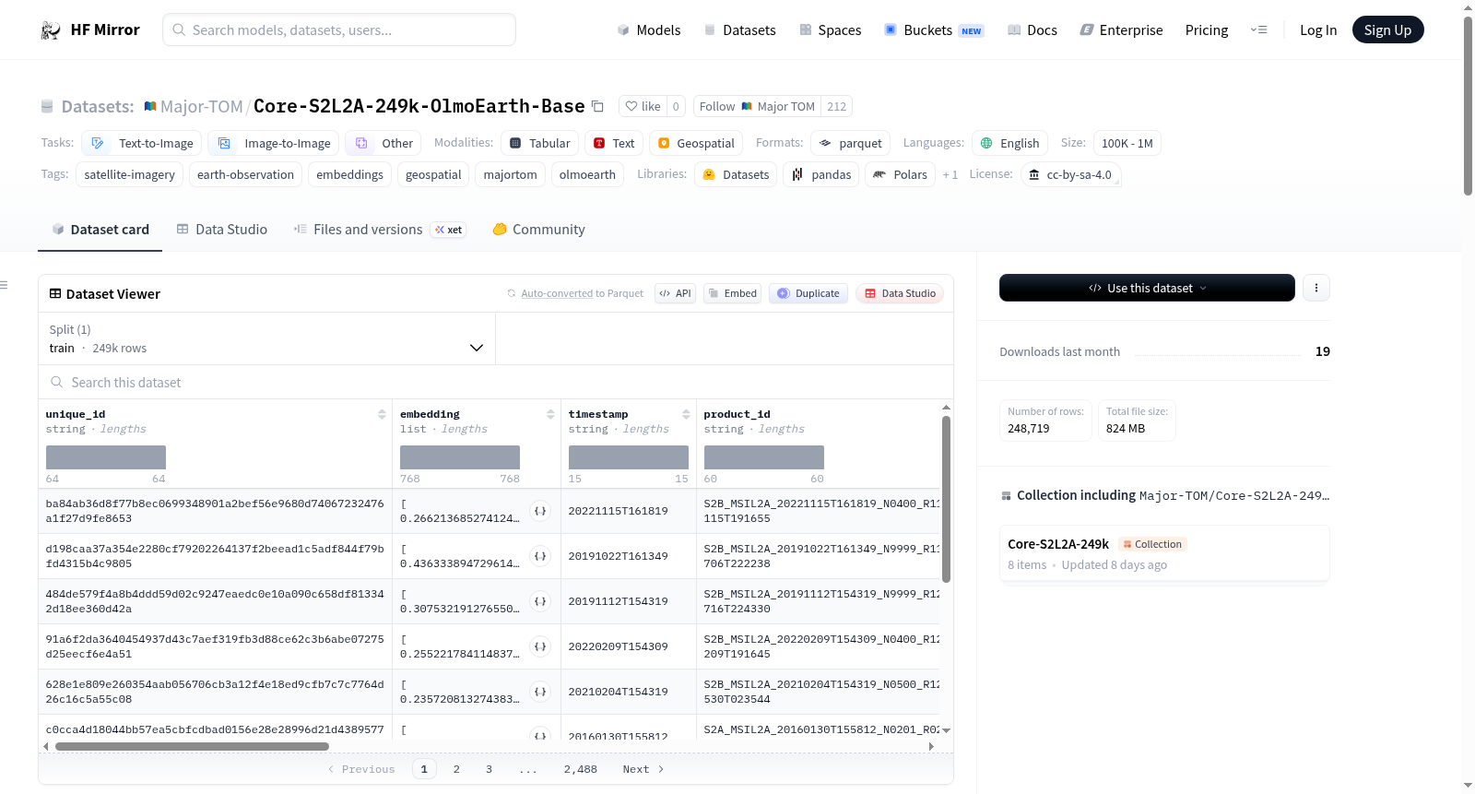Open Spaces in the top navigation

coord(830,30)
